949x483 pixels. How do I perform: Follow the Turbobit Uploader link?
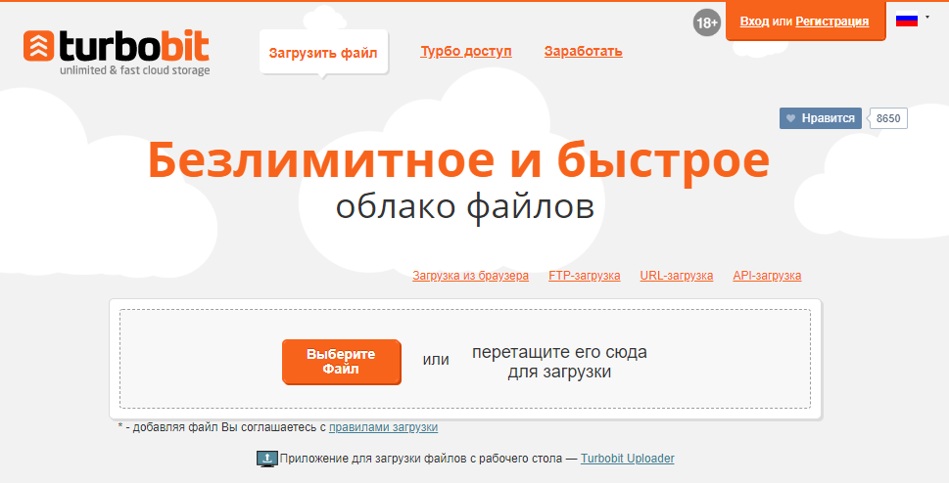[627, 459]
